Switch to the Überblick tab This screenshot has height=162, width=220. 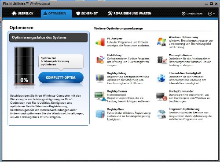pos(22,14)
